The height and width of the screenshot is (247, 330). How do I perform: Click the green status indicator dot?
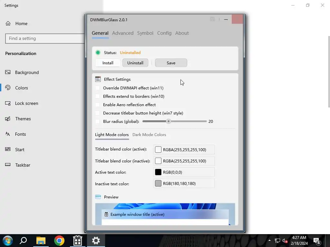pos(98,52)
